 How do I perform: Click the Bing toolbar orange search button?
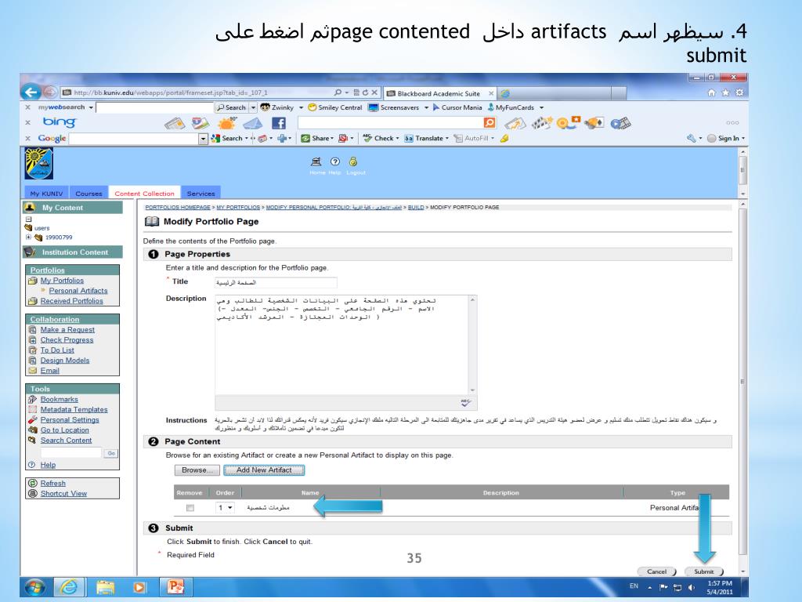(x=490, y=123)
